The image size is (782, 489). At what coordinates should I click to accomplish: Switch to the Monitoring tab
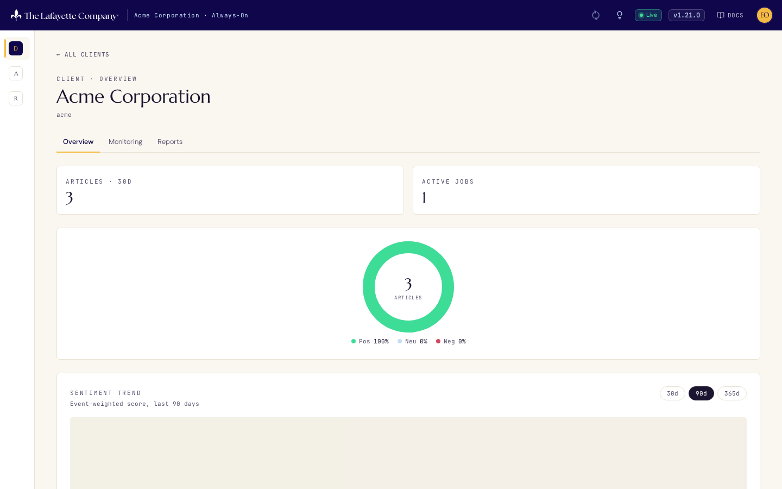(x=125, y=142)
